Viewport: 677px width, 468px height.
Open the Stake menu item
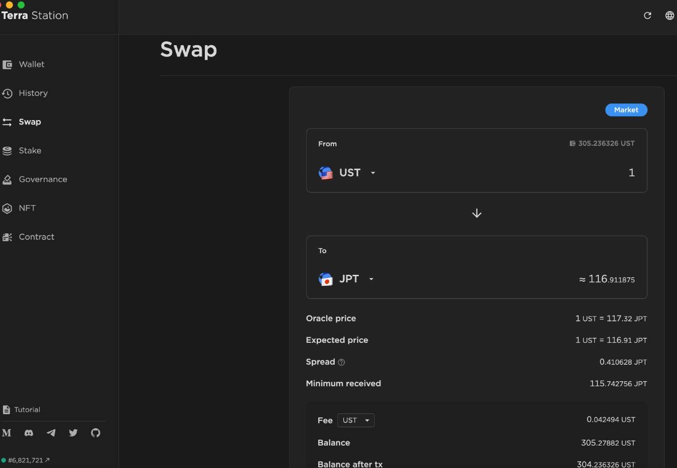pos(30,150)
